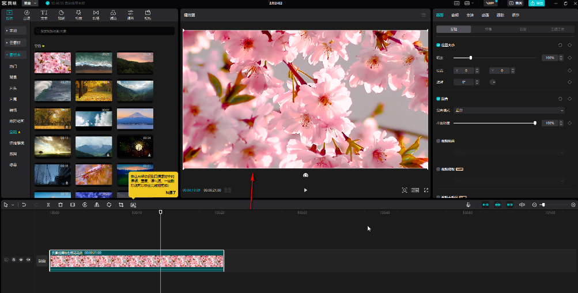Viewport: 578px width, 293px height.
Task: Expand the 云素材 (cloud material) sidebar section
Action: [x=16, y=43]
